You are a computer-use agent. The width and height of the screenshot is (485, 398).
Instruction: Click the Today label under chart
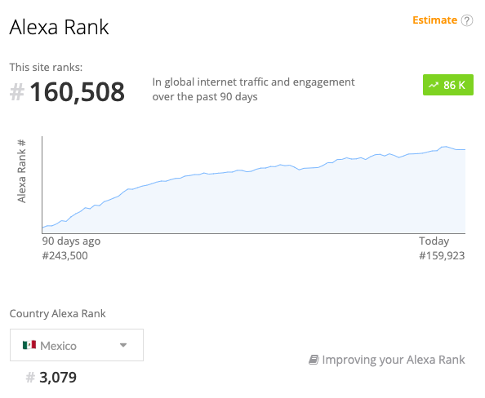click(434, 241)
